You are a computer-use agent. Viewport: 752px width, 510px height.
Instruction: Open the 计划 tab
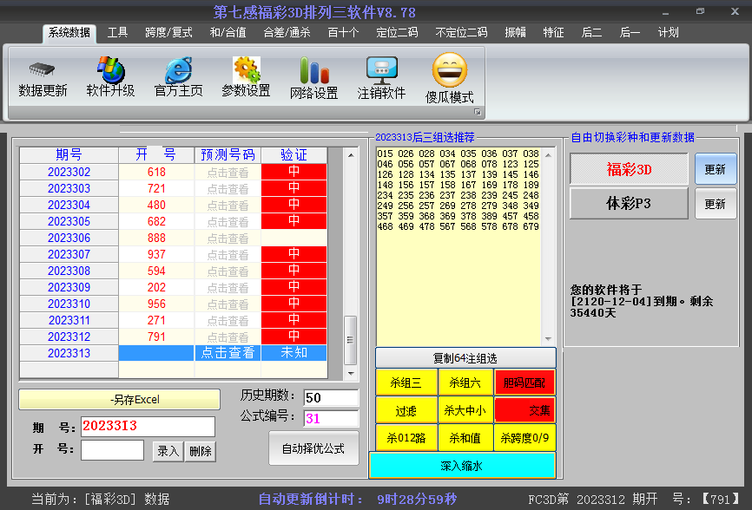click(x=668, y=33)
